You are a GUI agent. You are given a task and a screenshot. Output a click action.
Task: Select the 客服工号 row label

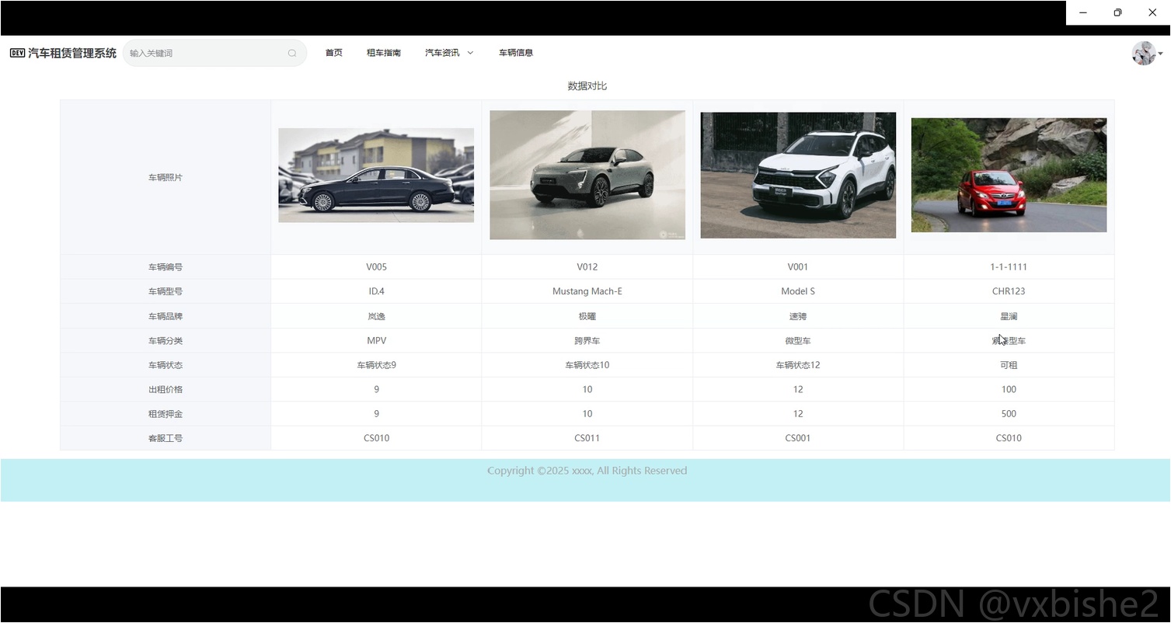[x=166, y=439]
